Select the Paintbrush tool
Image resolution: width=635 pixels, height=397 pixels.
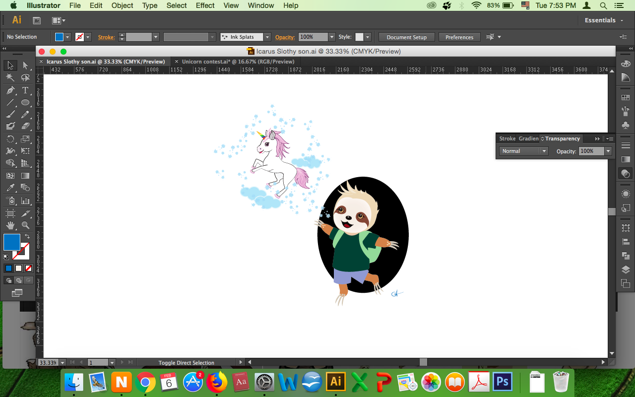pyautogui.click(x=10, y=115)
